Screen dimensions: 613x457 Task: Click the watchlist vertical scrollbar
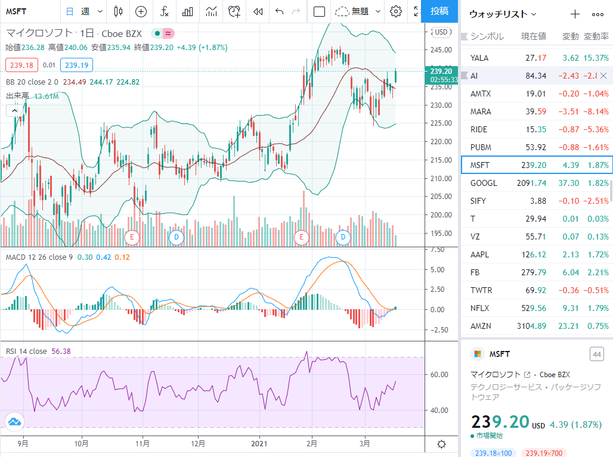click(611, 190)
